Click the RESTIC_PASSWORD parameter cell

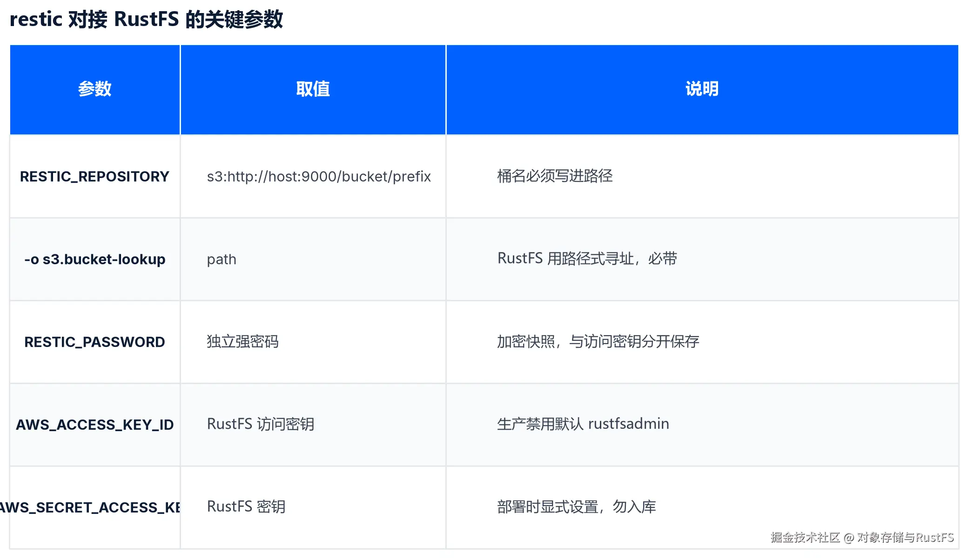click(95, 342)
